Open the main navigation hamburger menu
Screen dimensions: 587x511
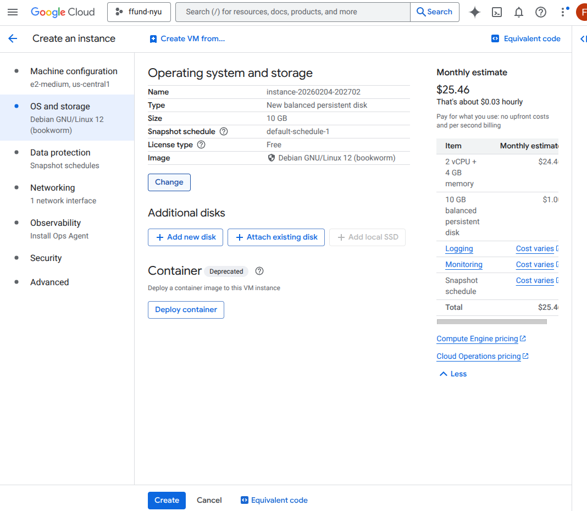(13, 12)
